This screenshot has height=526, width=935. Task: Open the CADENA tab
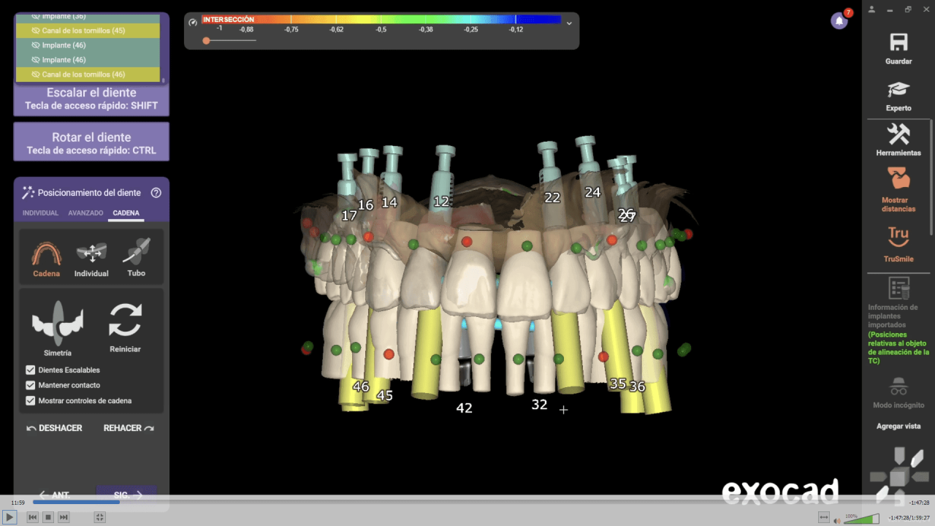(x=126, y=213)
